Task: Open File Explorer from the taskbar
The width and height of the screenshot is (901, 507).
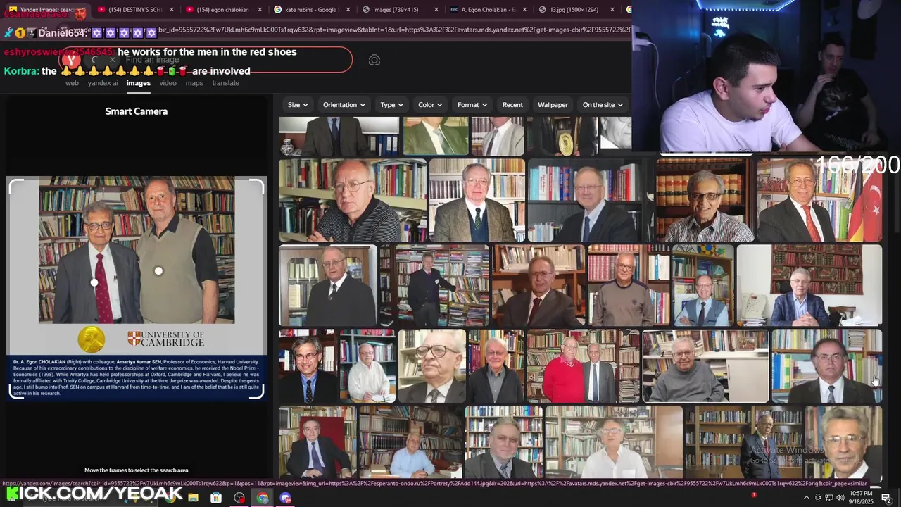Action: [193, 498]
